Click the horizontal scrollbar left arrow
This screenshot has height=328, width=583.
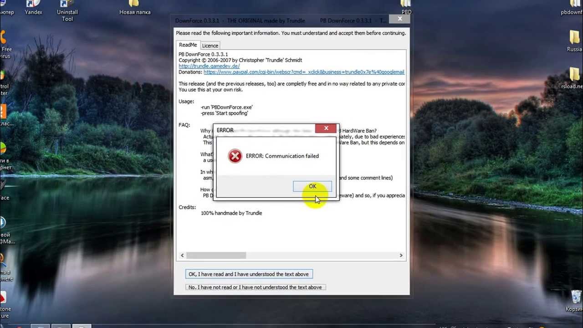pyautogui.click(x=182, y=256)
